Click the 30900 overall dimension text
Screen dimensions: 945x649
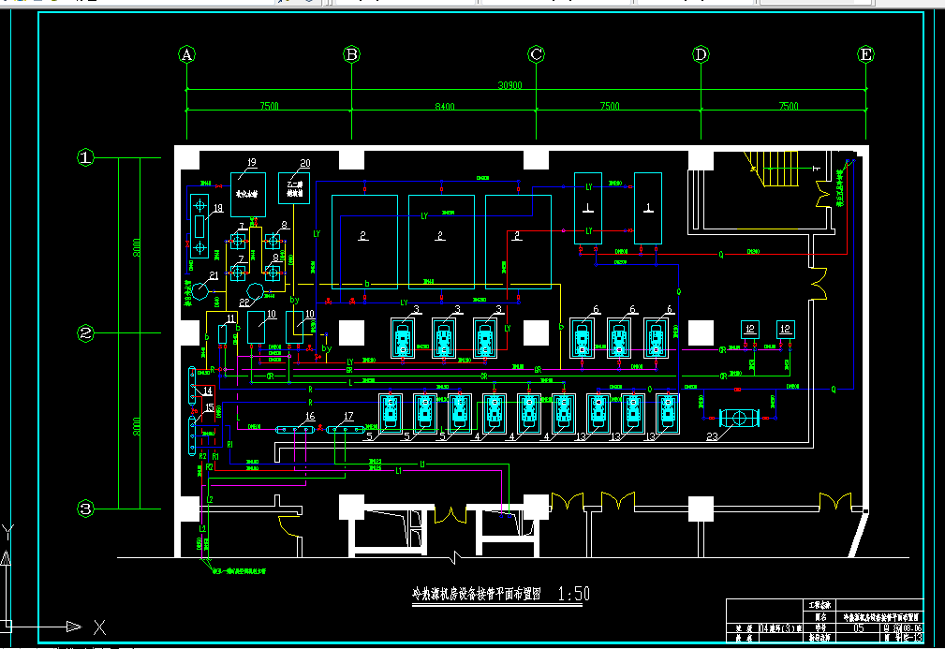(509, 85)
